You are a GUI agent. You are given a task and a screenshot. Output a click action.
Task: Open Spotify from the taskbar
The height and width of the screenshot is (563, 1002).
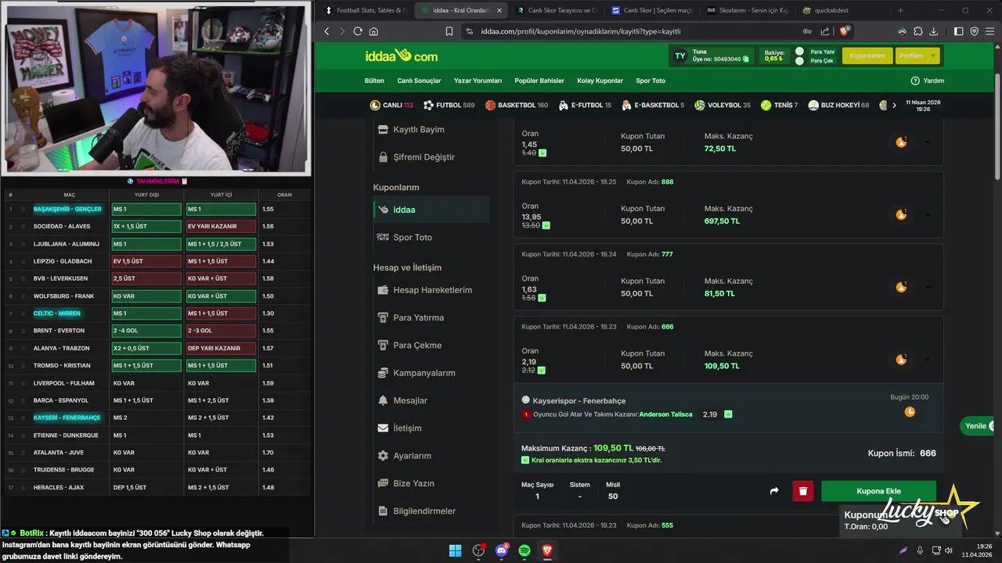524,550
